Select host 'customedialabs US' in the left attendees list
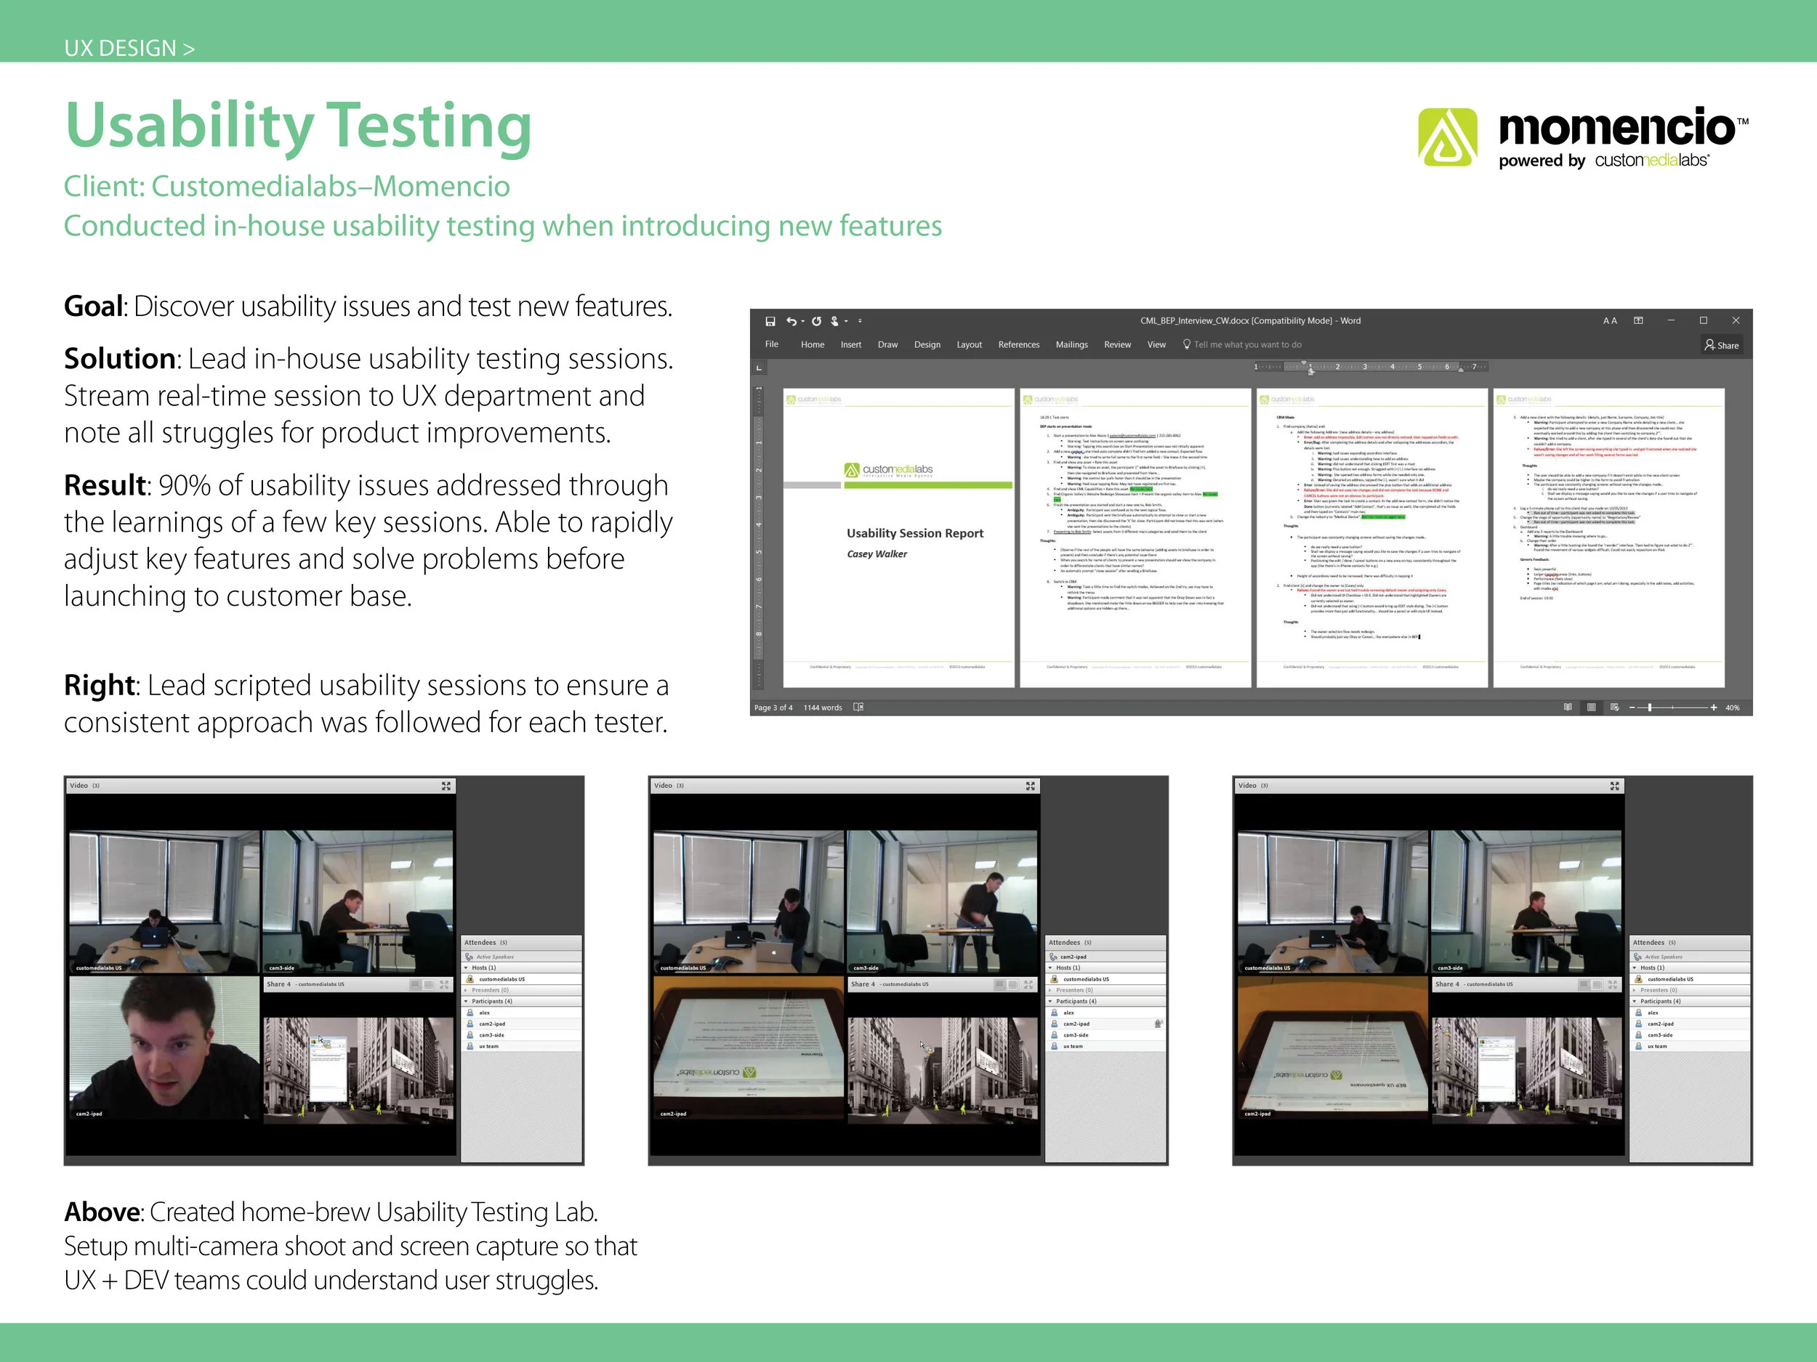1817x1362 pixels. (522, 979)
